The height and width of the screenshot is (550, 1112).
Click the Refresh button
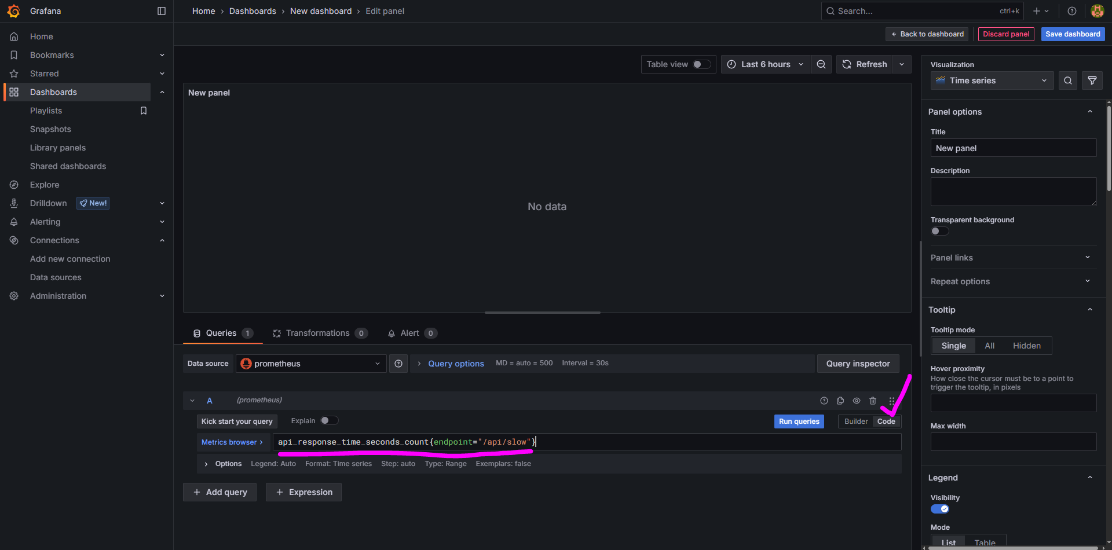(x=864, y=64)
